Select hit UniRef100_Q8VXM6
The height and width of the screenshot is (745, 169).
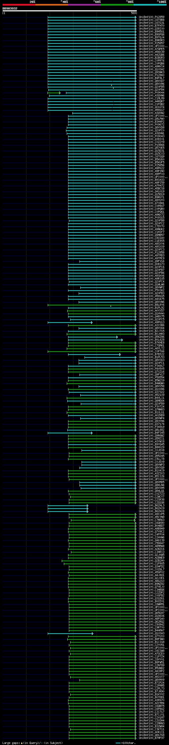151,84
